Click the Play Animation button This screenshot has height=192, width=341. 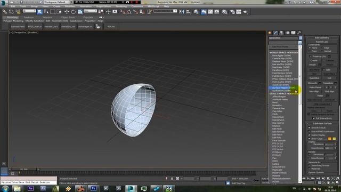coord(308,179)
